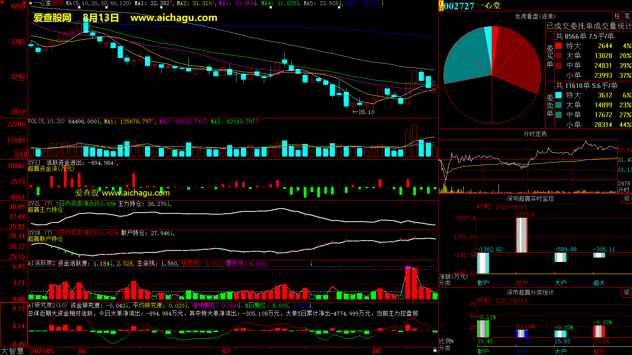The height and width of the screenshot is (355, 632).
Task: Click the 07 month marker on time axis
Action: 226,351
